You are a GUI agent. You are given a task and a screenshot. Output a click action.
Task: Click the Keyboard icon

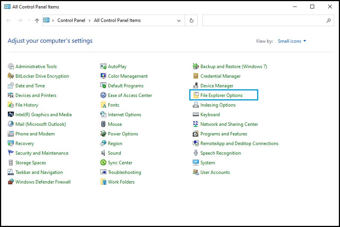[x=195, y=115]
